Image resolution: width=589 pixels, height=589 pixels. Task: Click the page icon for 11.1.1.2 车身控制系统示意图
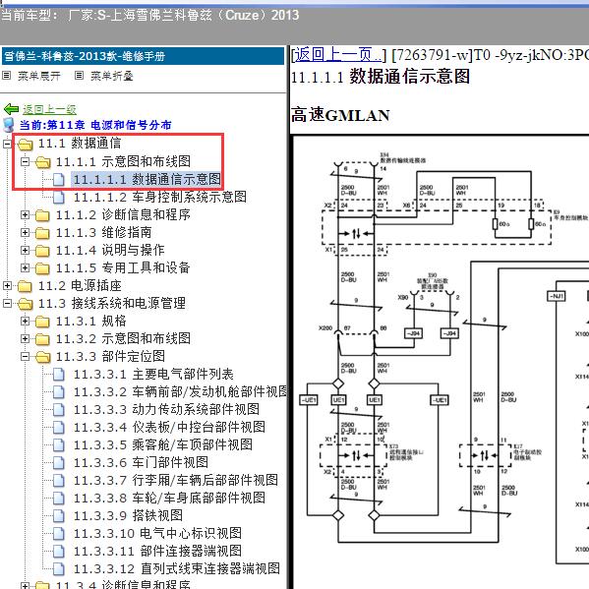[x=58, y=198]
